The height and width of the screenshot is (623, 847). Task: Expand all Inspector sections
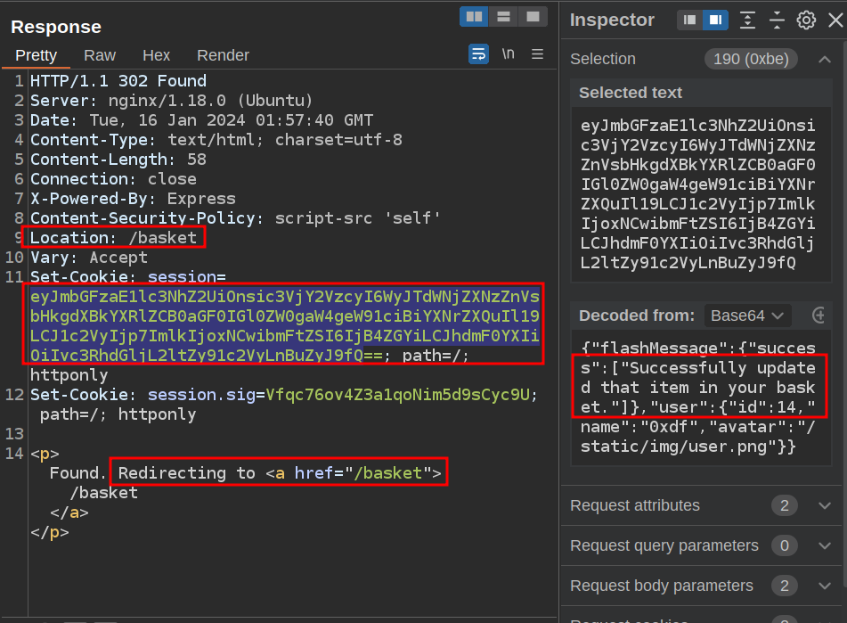point(748,20)
